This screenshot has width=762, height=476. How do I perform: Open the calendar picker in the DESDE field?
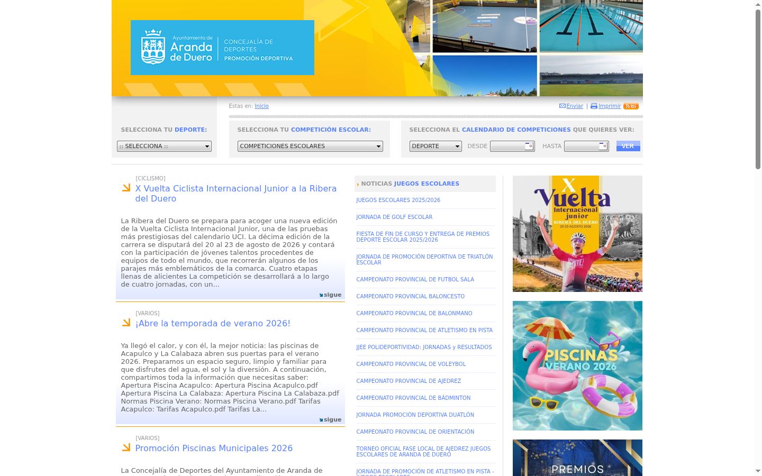(529, 145)
